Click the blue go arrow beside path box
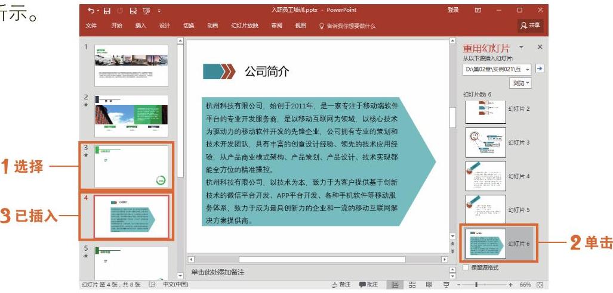This screenshot has width=613, height=293. coord(540,68)
